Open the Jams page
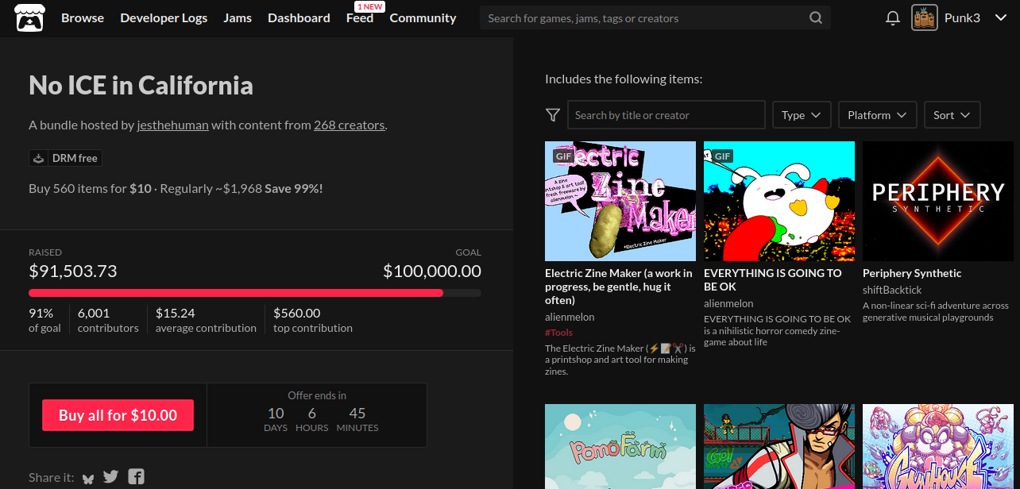Screen dimensions: 1020x489 pos(238,17)
